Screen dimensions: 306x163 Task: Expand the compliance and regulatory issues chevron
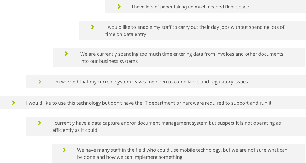(40, 82)
